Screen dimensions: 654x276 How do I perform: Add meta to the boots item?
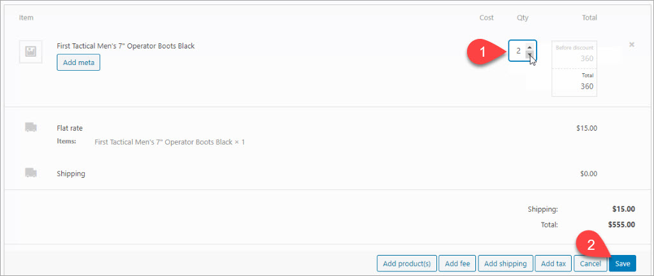click(x=78, y=62)
